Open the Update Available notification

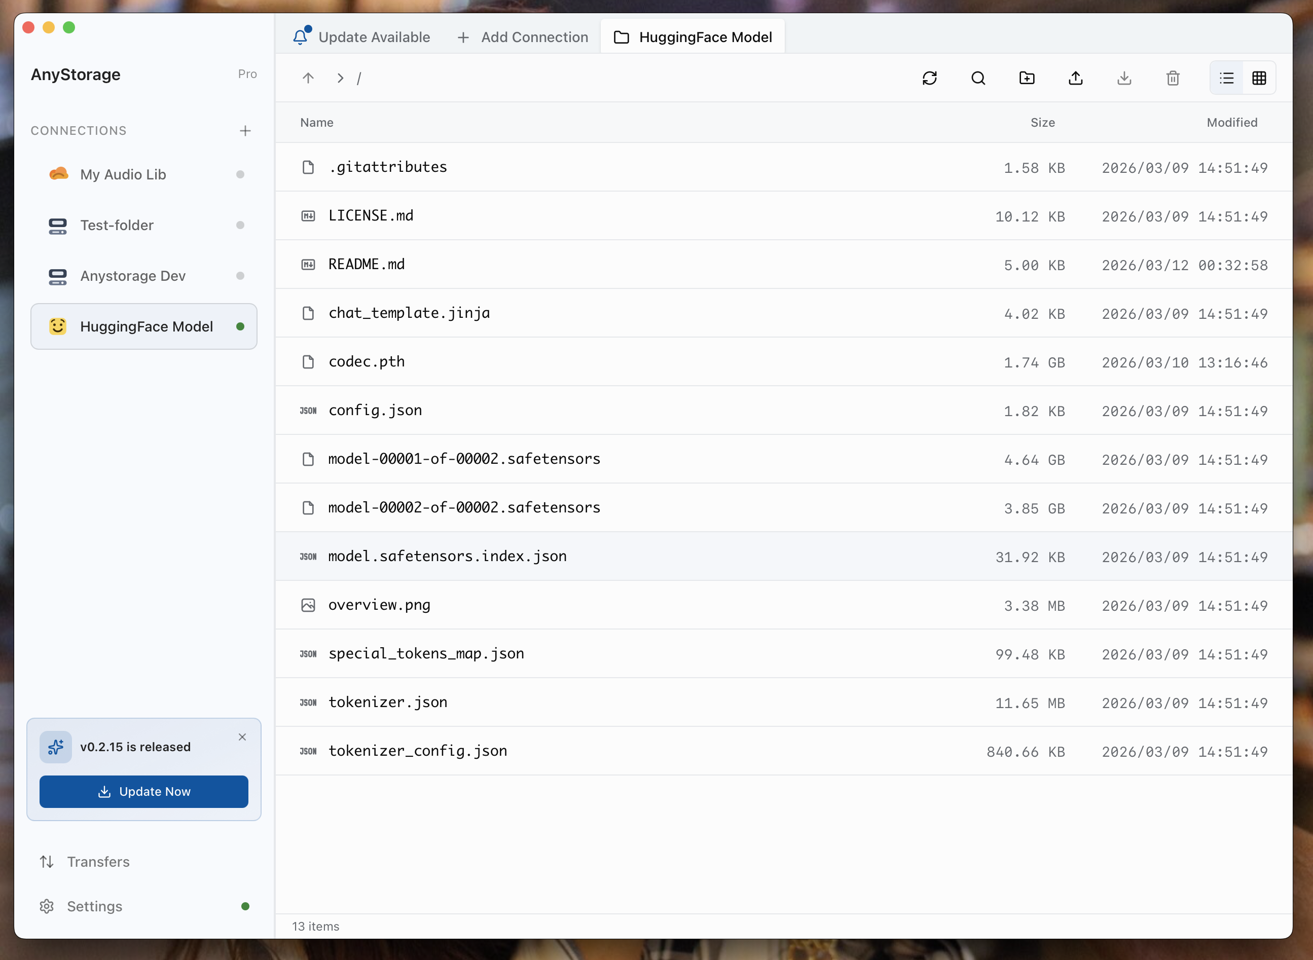[x=361, y=36]
